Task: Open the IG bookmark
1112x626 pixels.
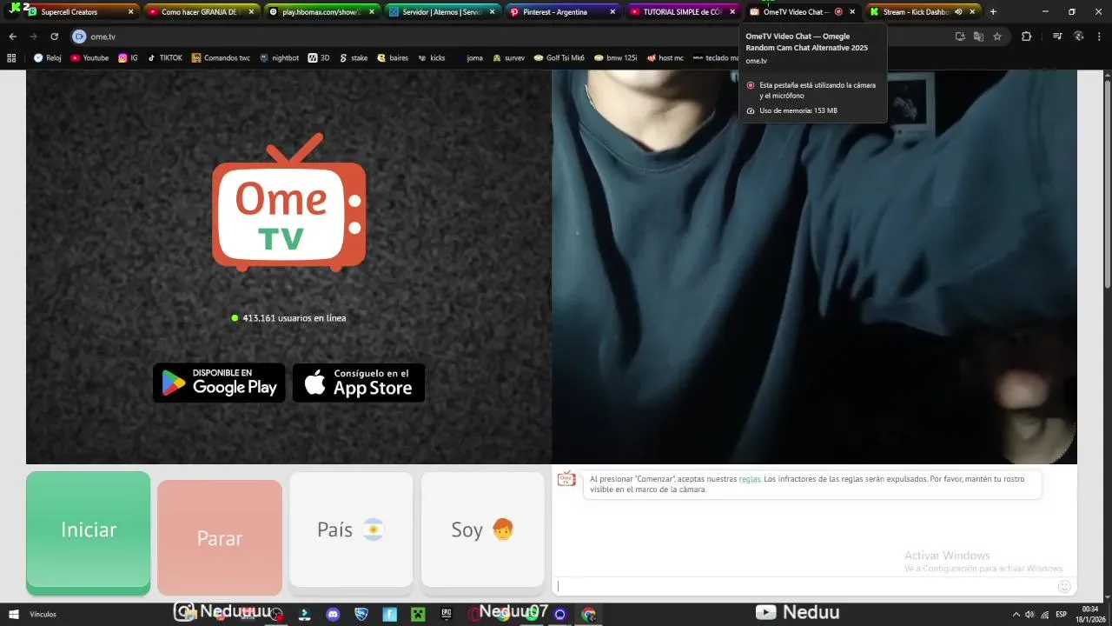Action: [129, 58]
